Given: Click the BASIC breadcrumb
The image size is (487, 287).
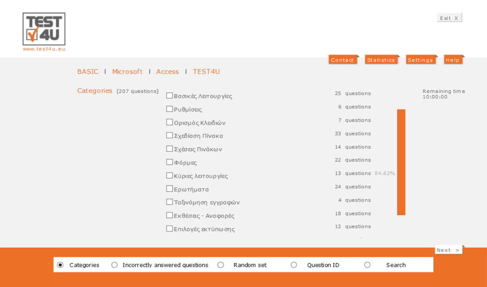Looking at the screenshot, I should [x=88, y=71].
